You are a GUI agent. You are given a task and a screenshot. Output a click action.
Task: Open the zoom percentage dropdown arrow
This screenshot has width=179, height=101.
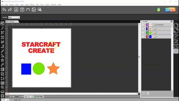click(8, 100)
